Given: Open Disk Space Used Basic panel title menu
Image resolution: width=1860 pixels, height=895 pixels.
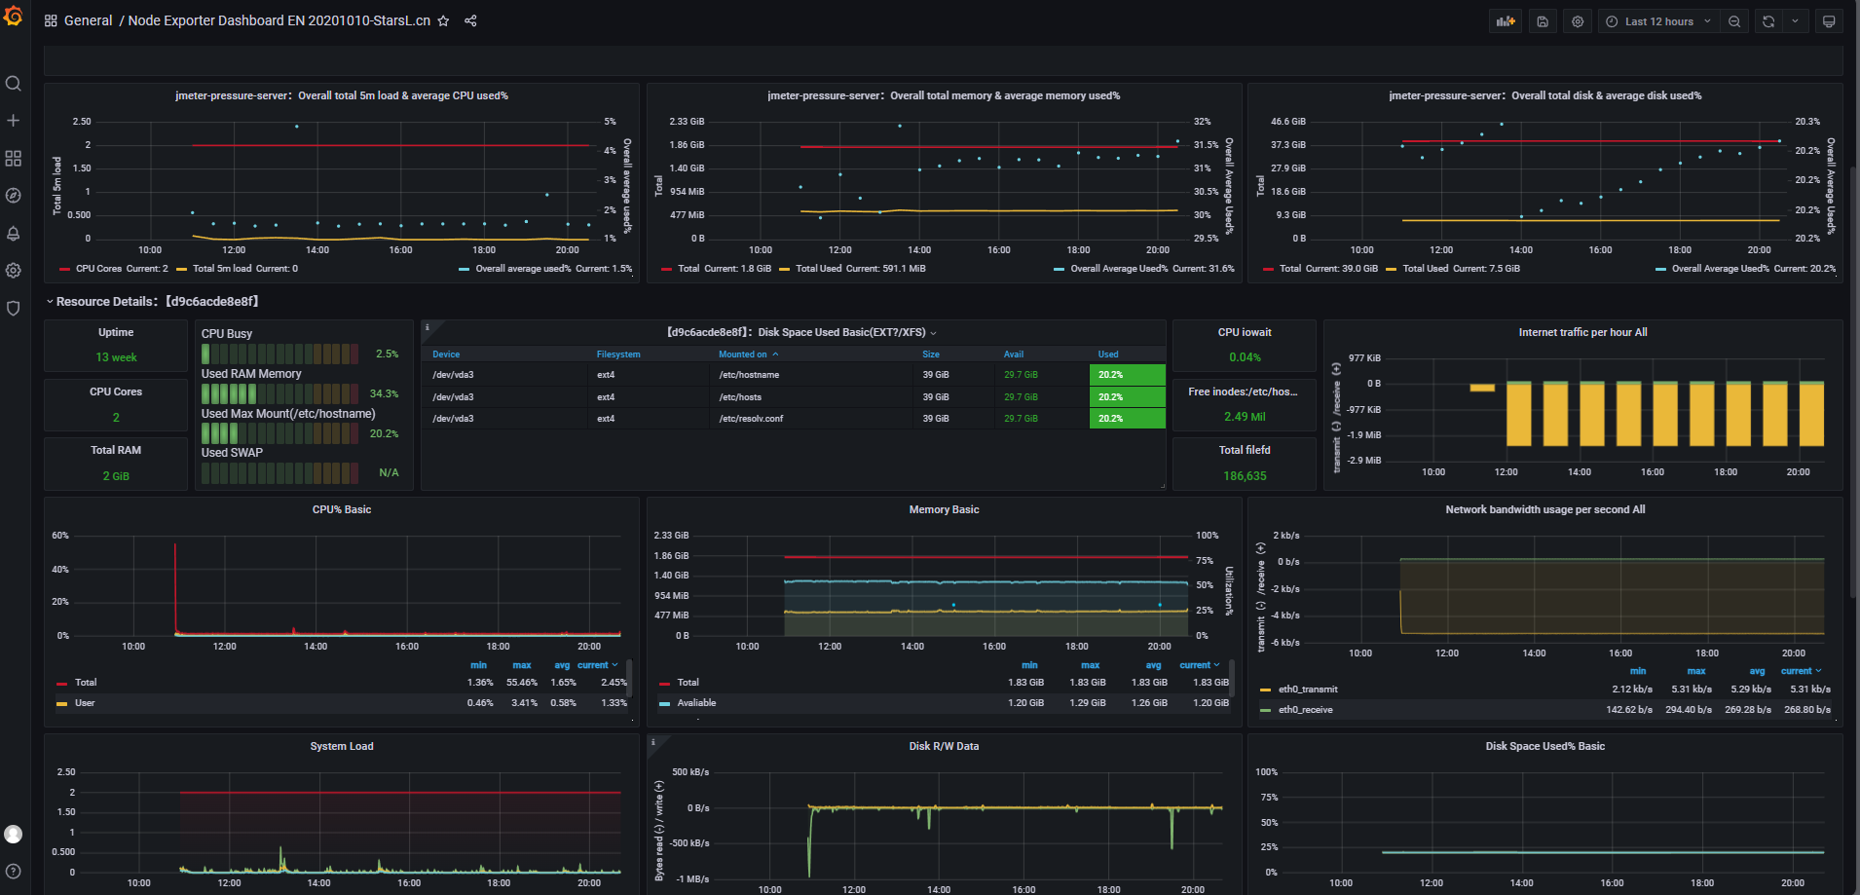Looking at the screenshot, I should (800, 332).
